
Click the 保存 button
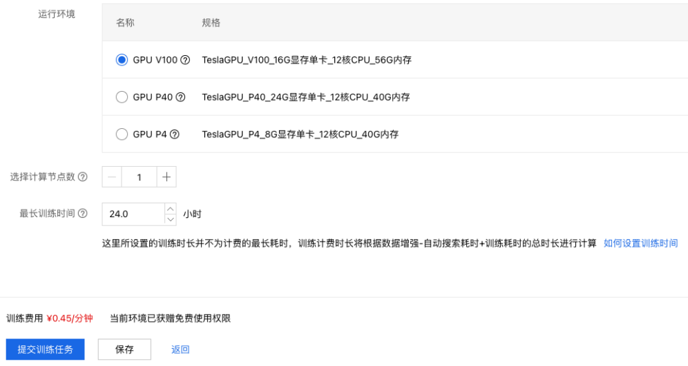click(124, 349)
